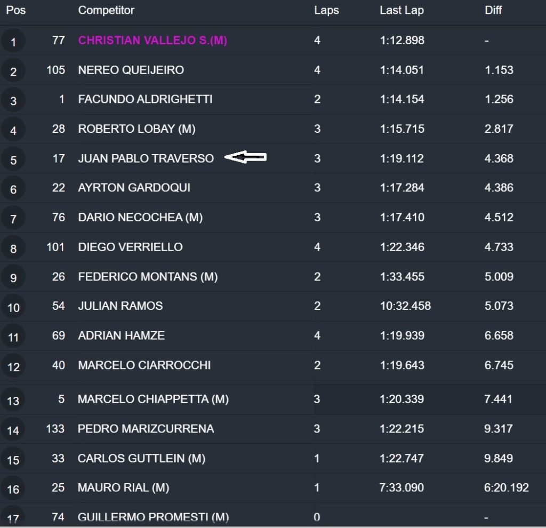Click the white arrow beside Juan Pablo Traverso
Image resolution: width=546 pixels, height=528 pixels.
point(245,157)
